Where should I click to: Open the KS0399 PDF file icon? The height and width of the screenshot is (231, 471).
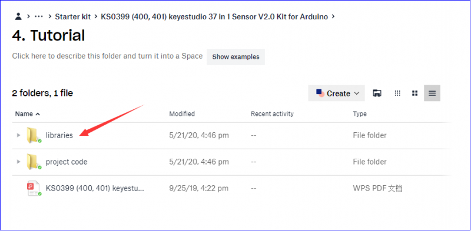pos(33,189)
